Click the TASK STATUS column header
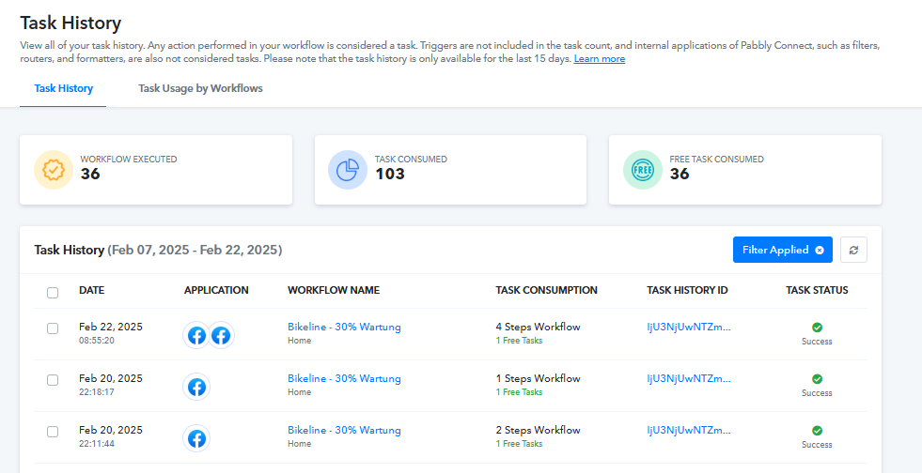Screen dimensions: 922x473 pyautogui.click(x=817, y=291)
